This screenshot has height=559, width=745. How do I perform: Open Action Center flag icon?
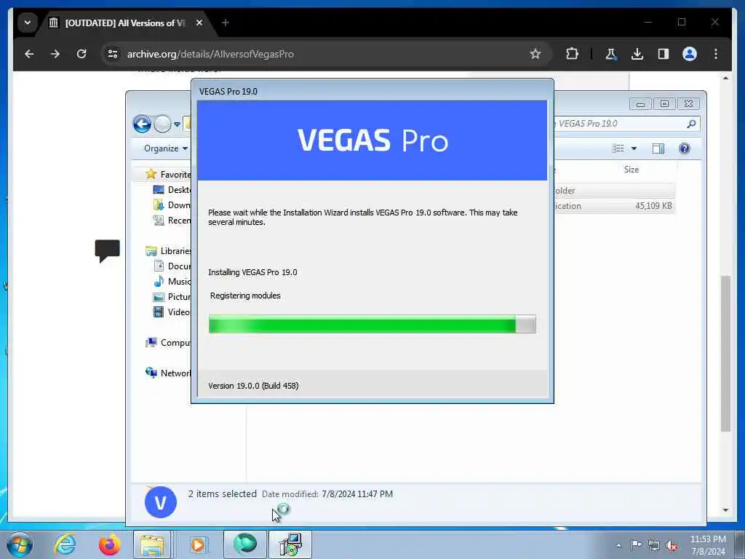coord(636,544)
